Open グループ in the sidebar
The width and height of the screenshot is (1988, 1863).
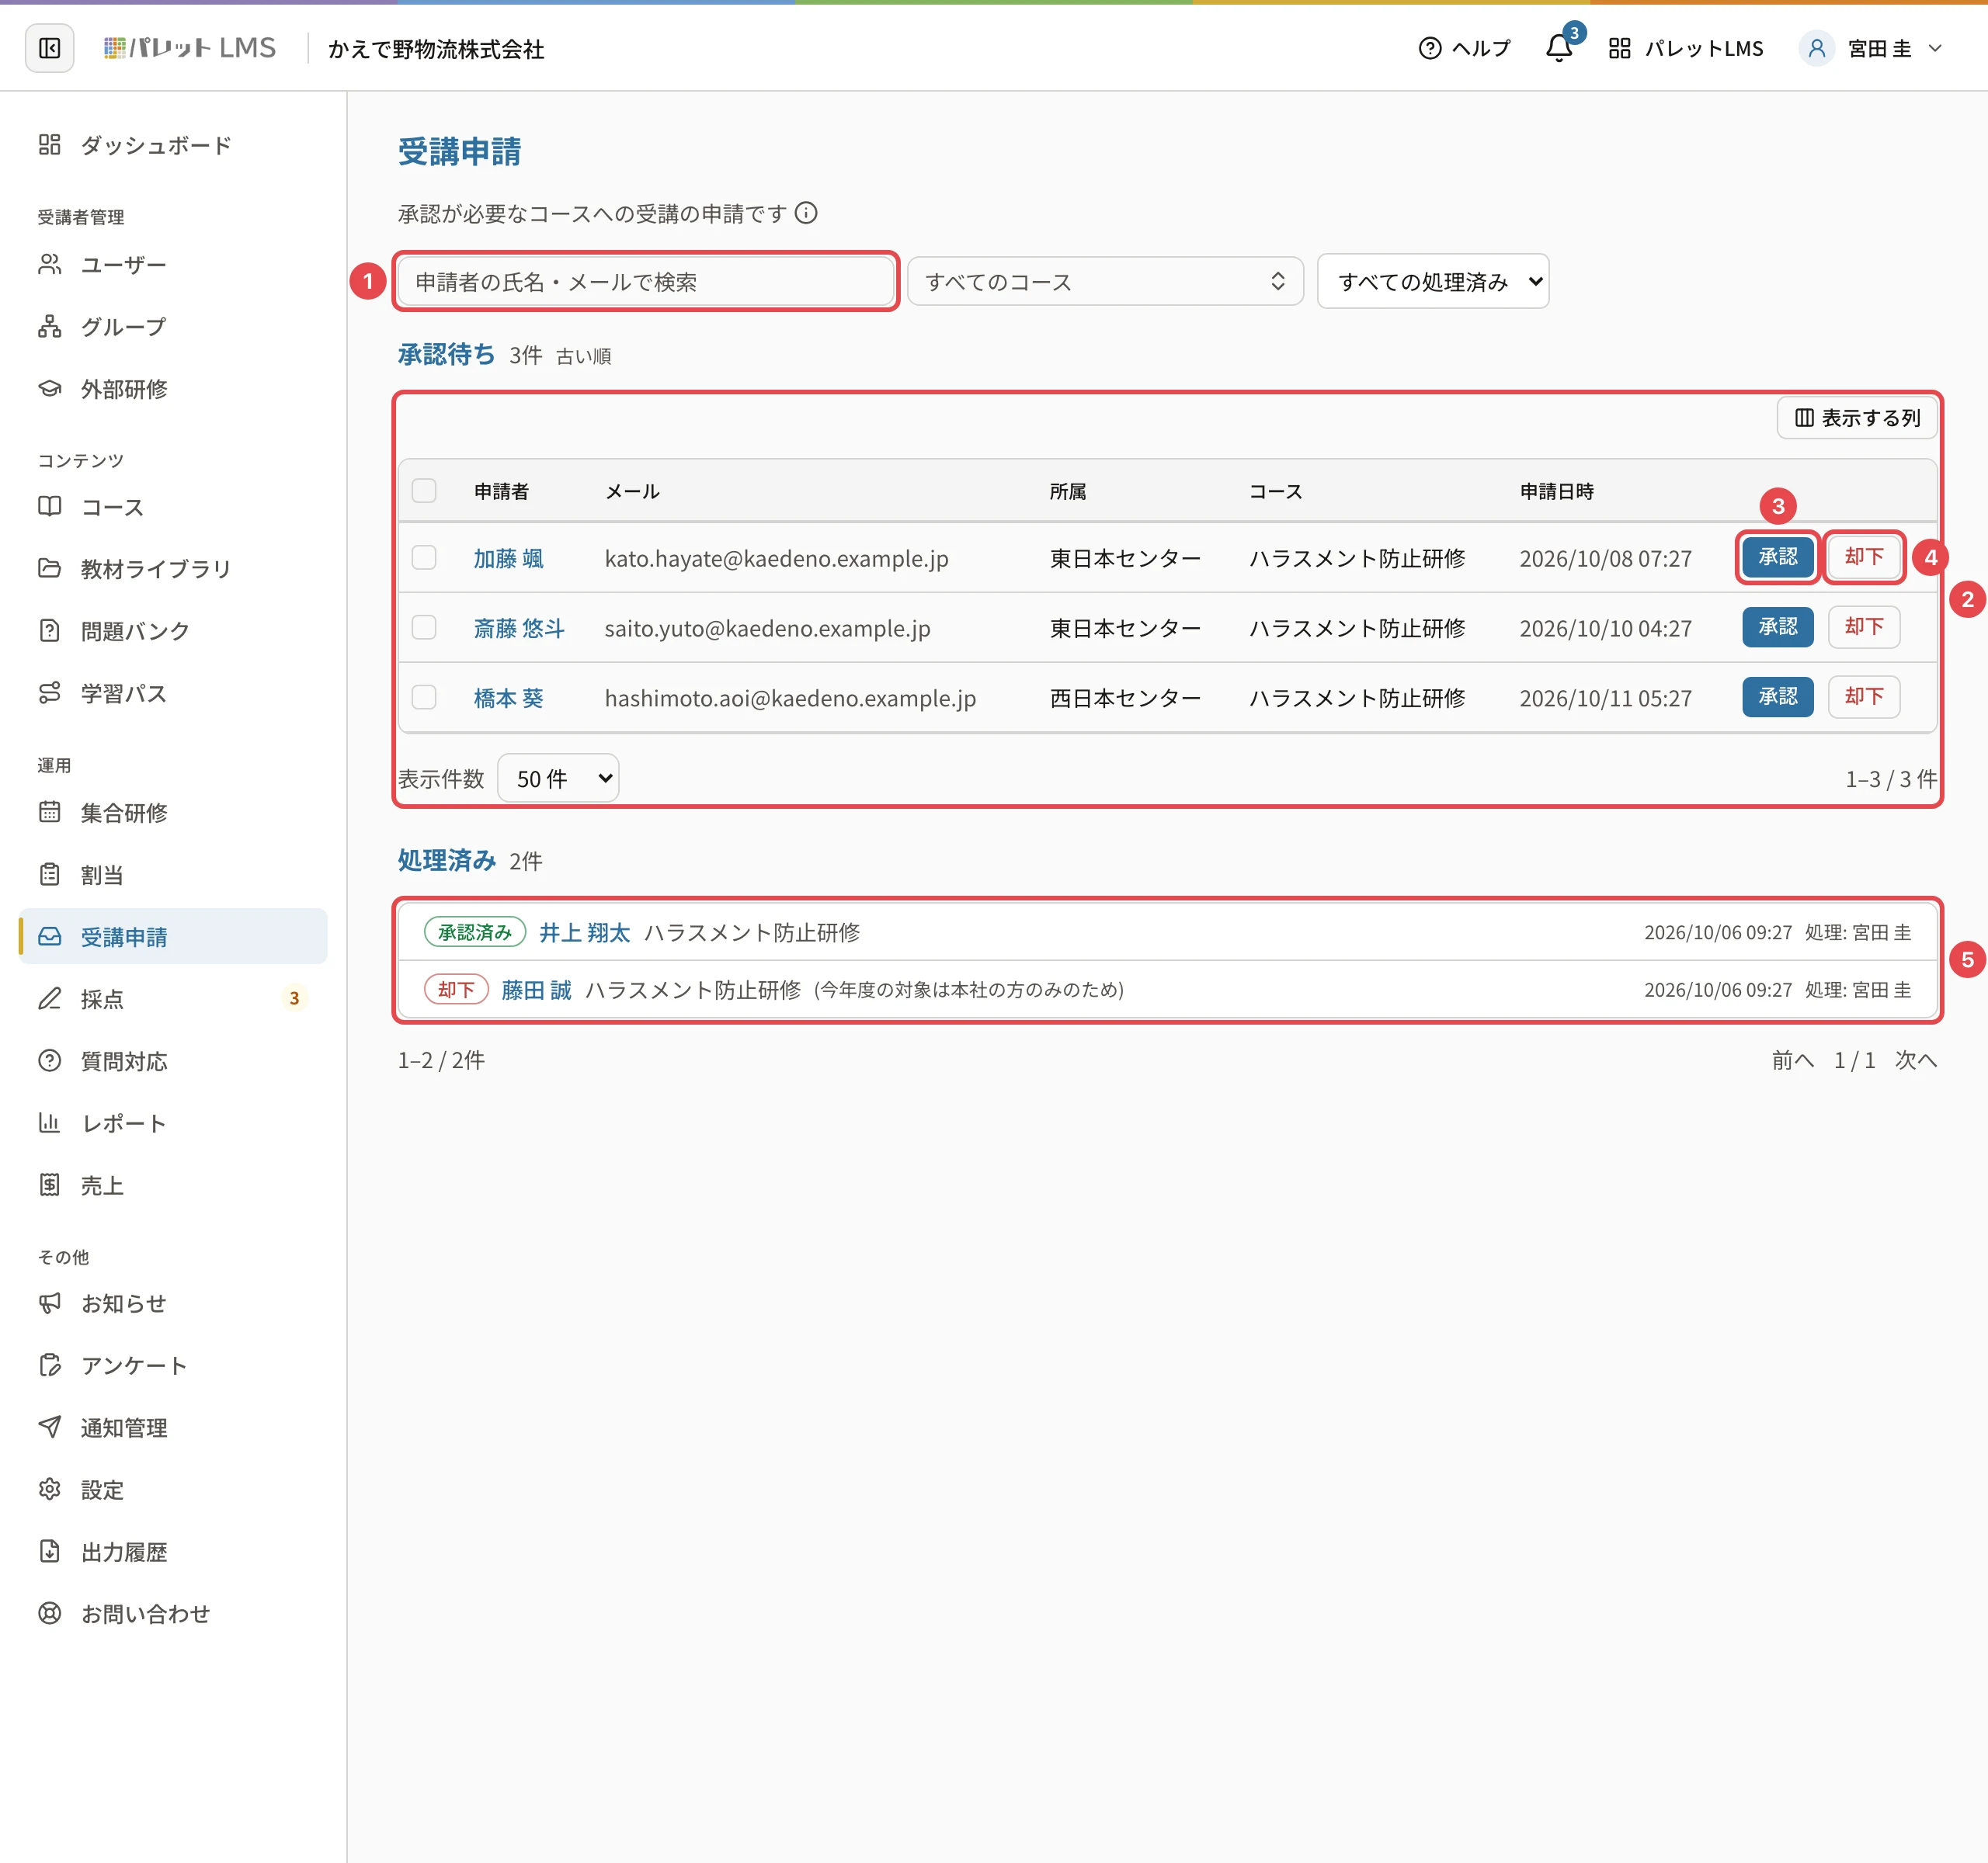[173, 327]
